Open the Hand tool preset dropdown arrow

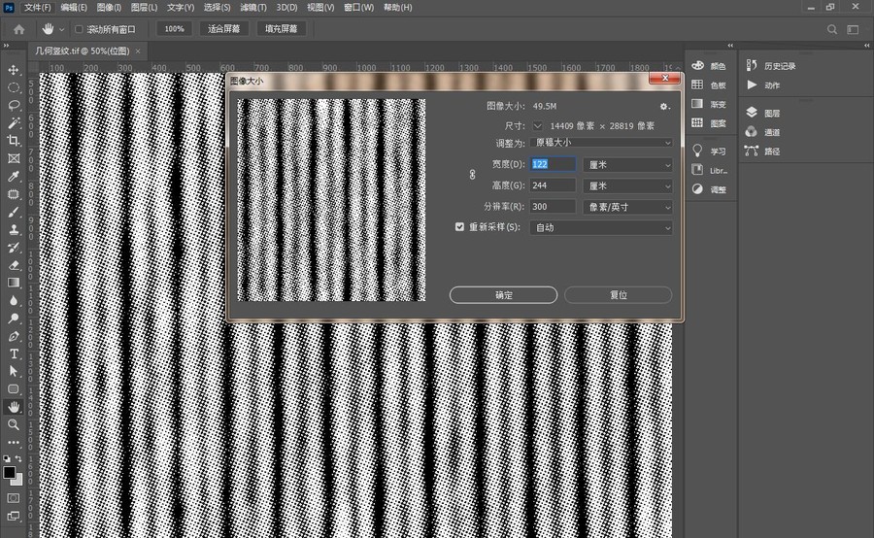point(61,29)
